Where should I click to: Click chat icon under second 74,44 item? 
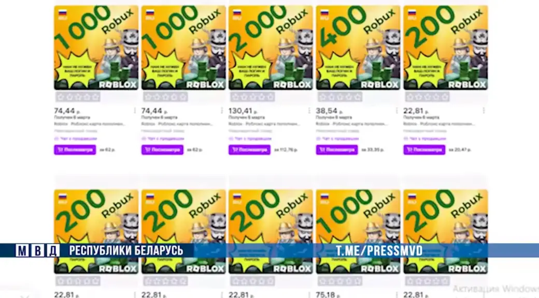pos(144,139)
